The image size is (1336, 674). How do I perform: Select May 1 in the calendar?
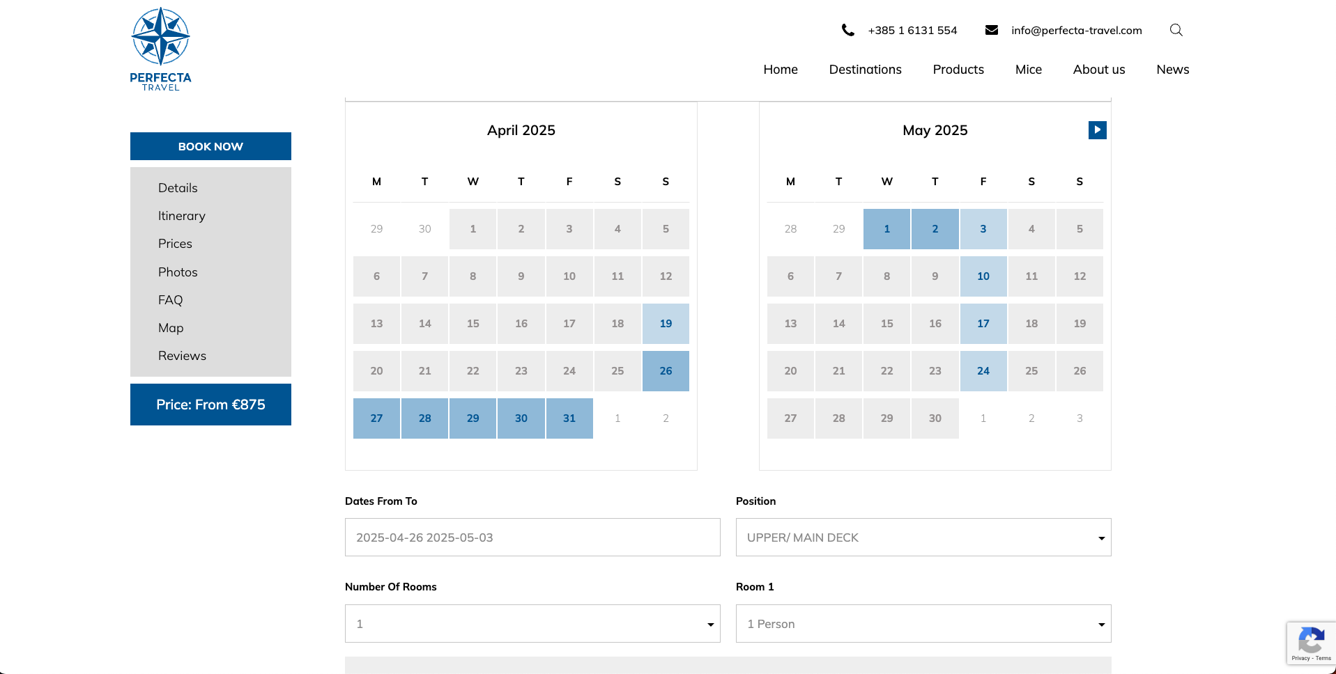(886, 229)
